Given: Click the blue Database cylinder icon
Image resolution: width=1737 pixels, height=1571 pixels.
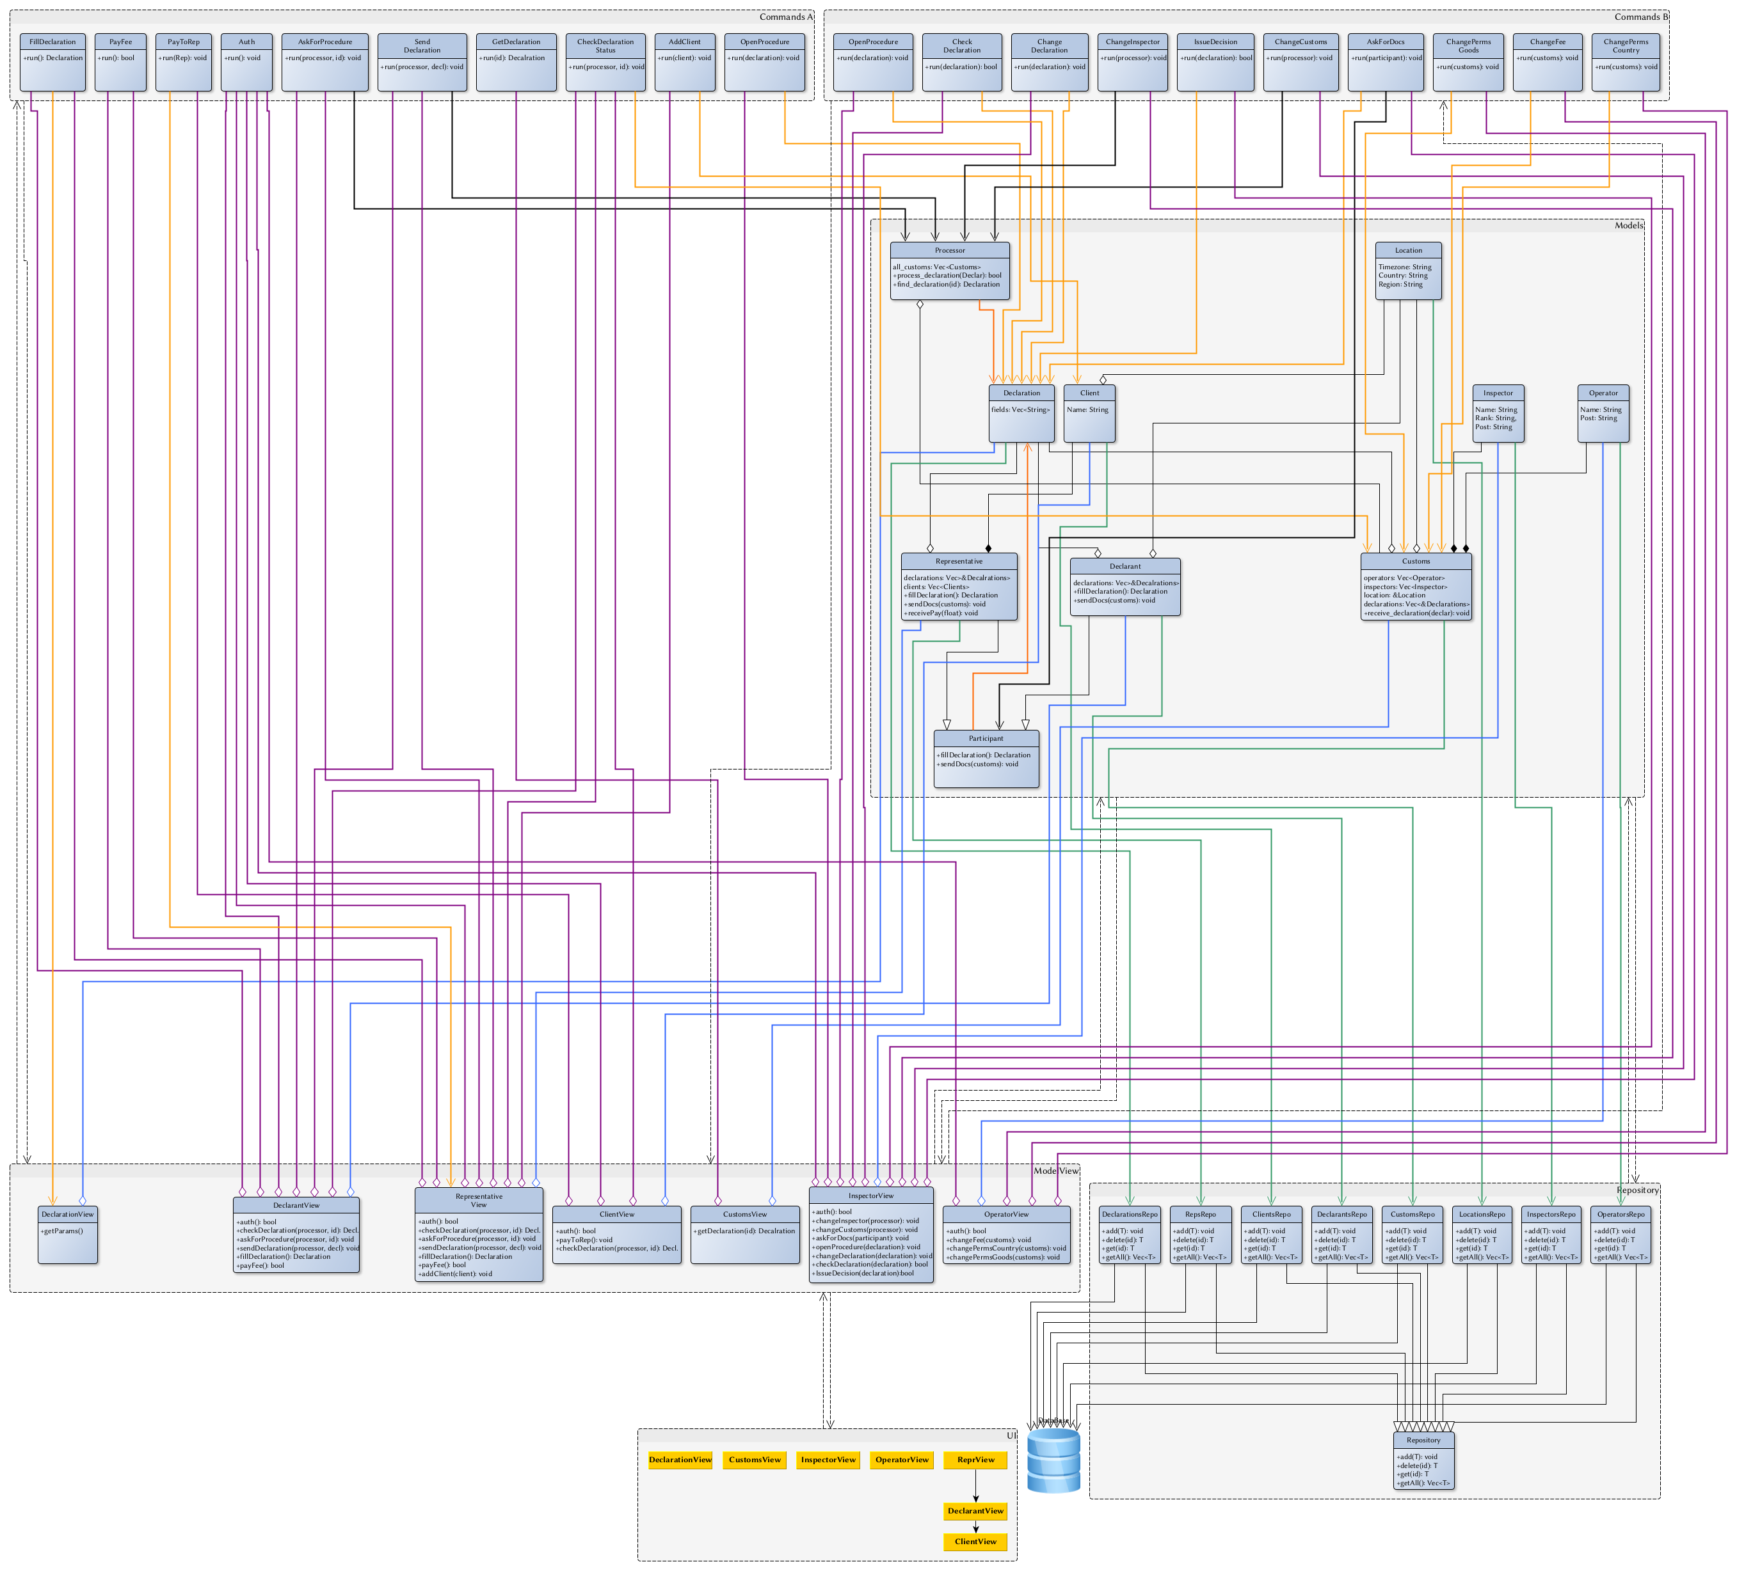Looking at the screenshot, I should (x=1053, y=1461).
